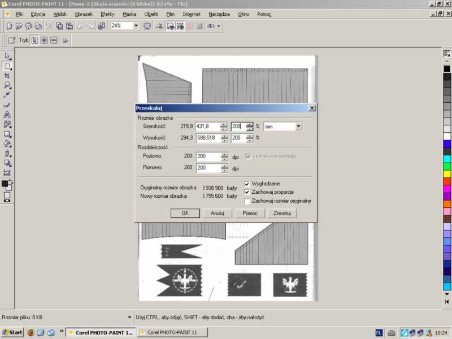Toggle the Zachowaj proporcje checkbox
452x339 pixels.
click(x=247, y=192)
